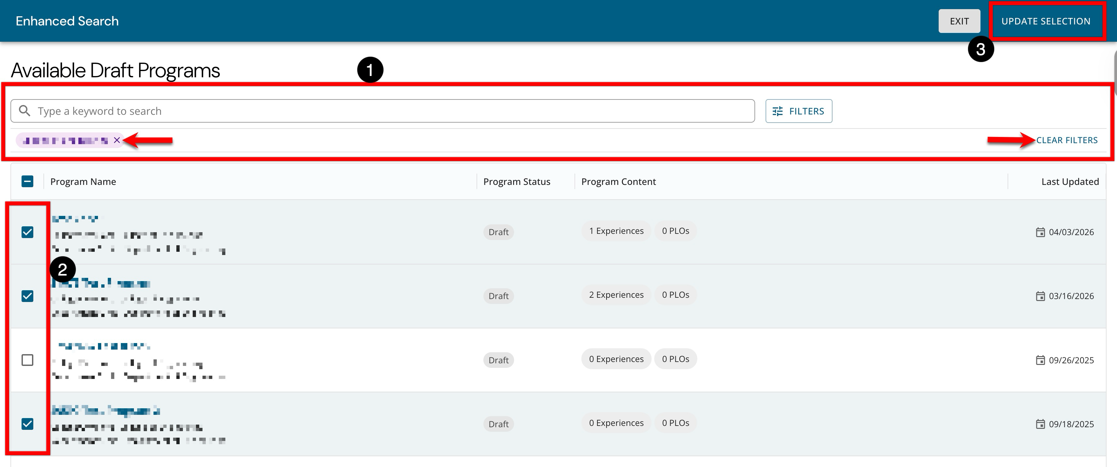Click 0 Experiences chip in 09/26/2025 row

[616, 359]
